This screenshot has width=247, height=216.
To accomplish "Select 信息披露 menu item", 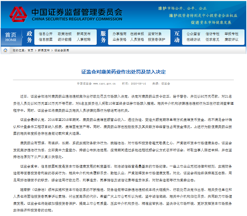I will (x=46, y=40).
